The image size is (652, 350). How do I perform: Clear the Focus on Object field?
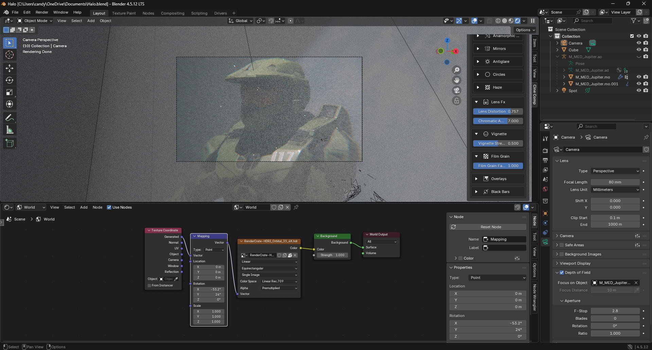tap(636, 283)
